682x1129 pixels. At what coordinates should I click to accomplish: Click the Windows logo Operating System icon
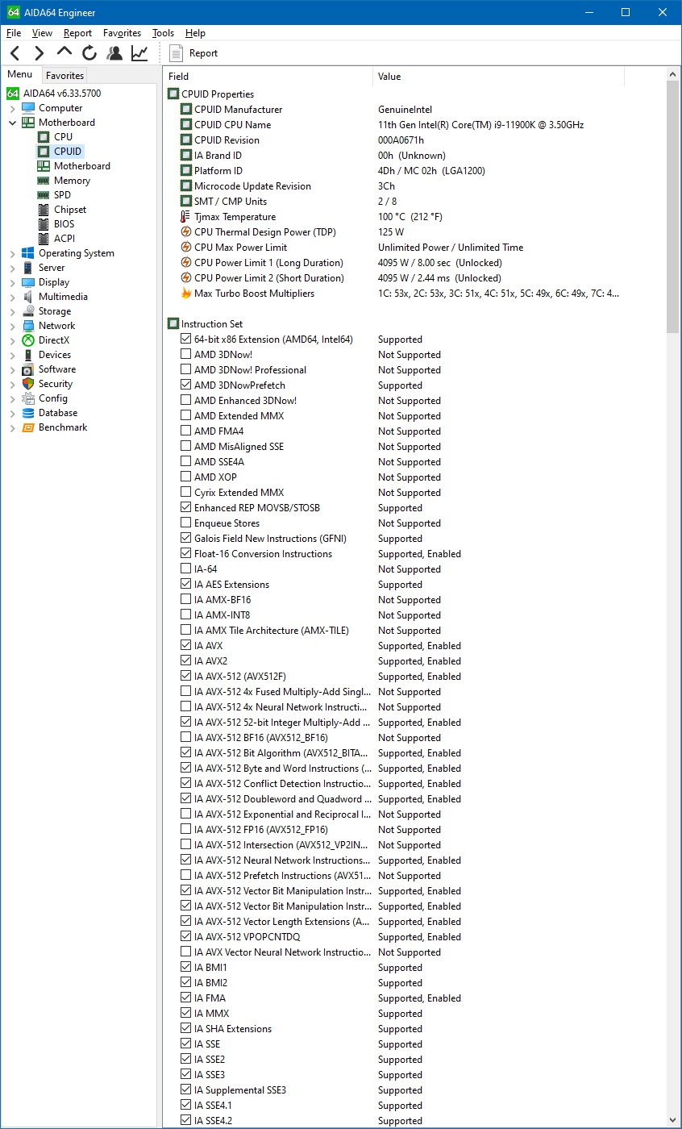click(28, 253)
